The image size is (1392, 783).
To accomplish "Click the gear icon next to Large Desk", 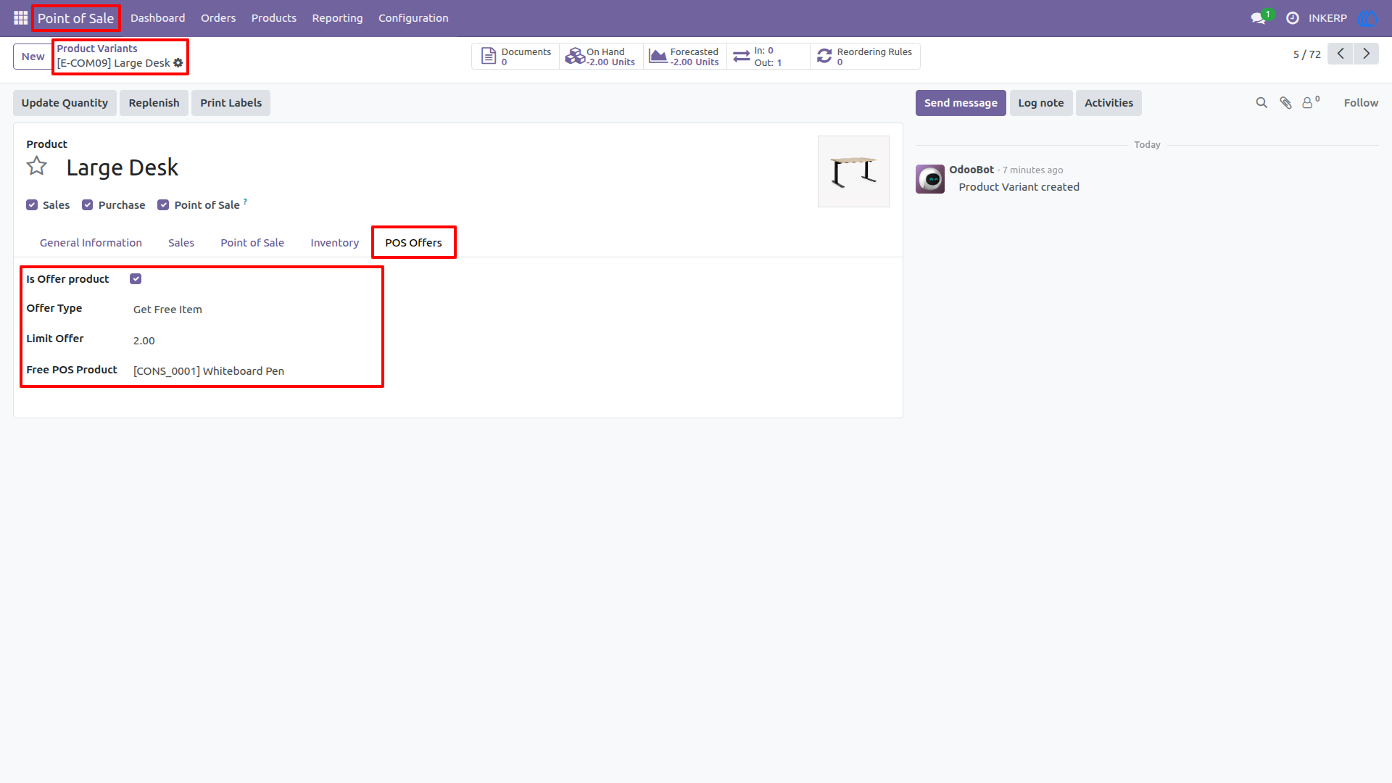I will click(x=178, y=63).
